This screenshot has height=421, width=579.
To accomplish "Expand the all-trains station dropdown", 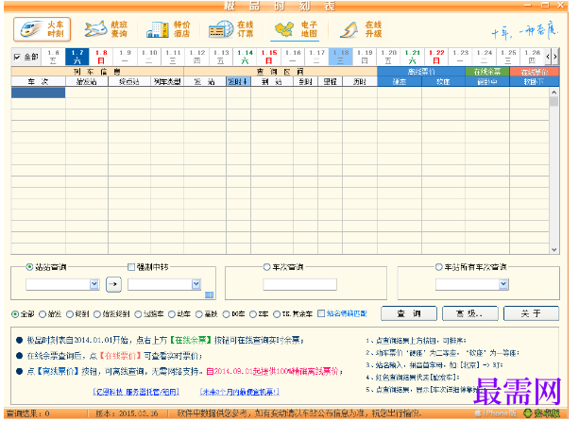I will [503, 284].
